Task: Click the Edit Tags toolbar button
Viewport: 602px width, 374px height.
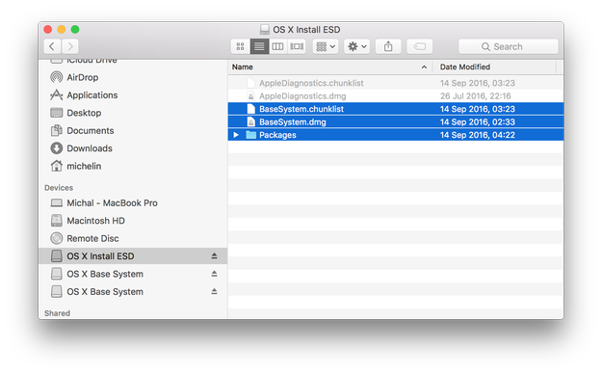Action: (420, 46)
